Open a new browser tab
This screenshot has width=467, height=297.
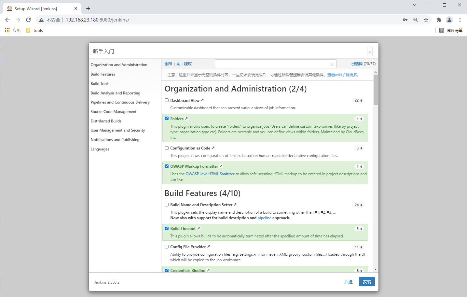(88, 8)
